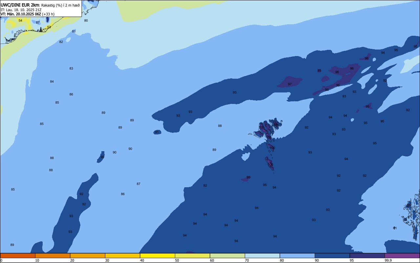
Task: Select the golden 30–40 legend color segment
Action: 122,255
